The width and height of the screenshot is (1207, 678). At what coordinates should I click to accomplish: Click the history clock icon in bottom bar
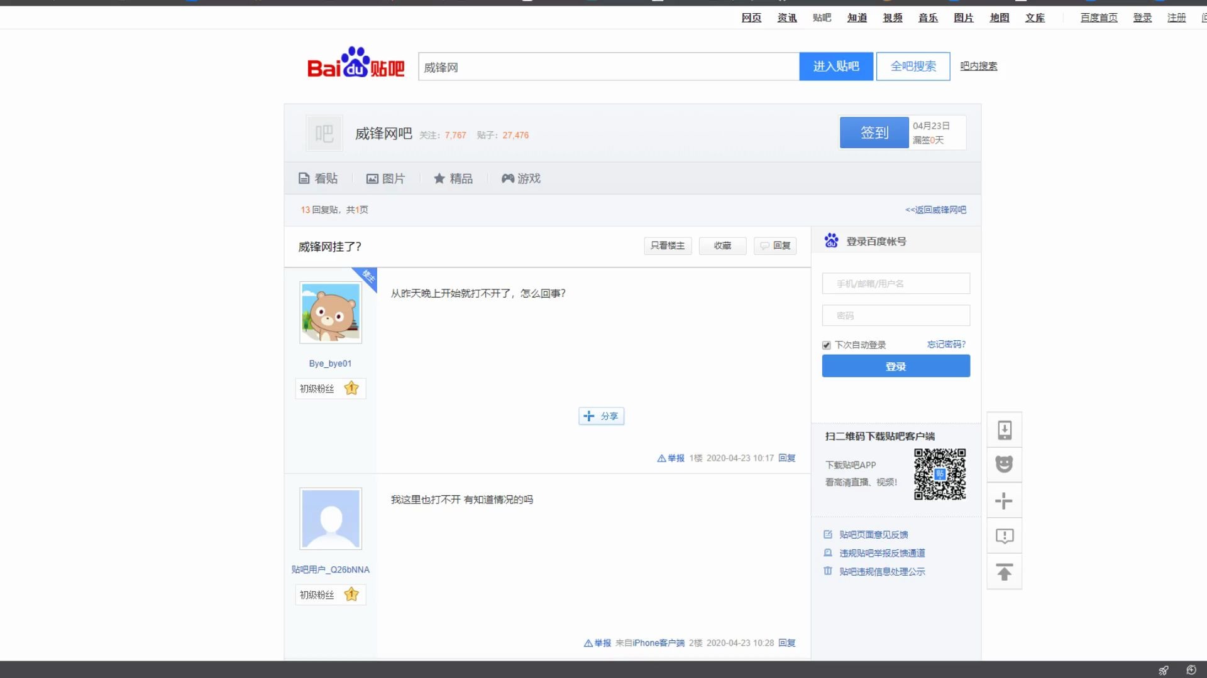[x=1191, y=670]
